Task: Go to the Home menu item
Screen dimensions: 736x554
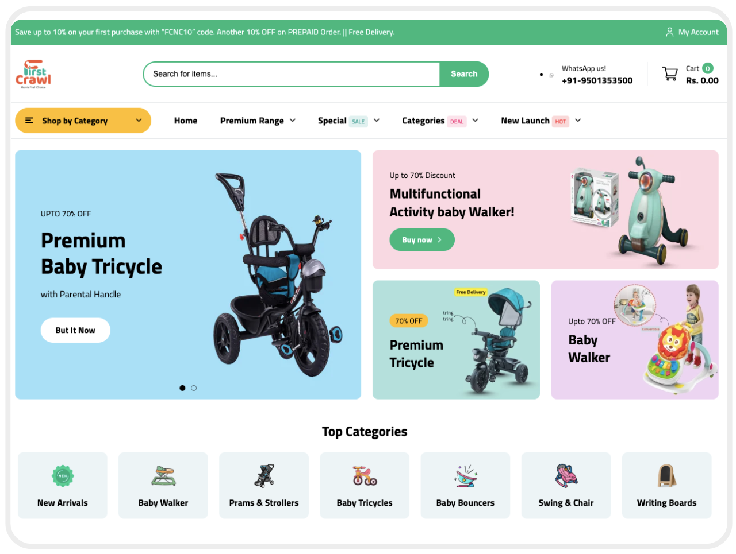Action: pyautogui.click(x=186, y=121)
